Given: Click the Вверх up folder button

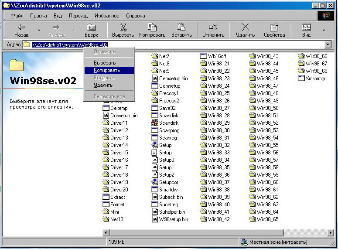Looking at the screenshot, I should [91, 30].
